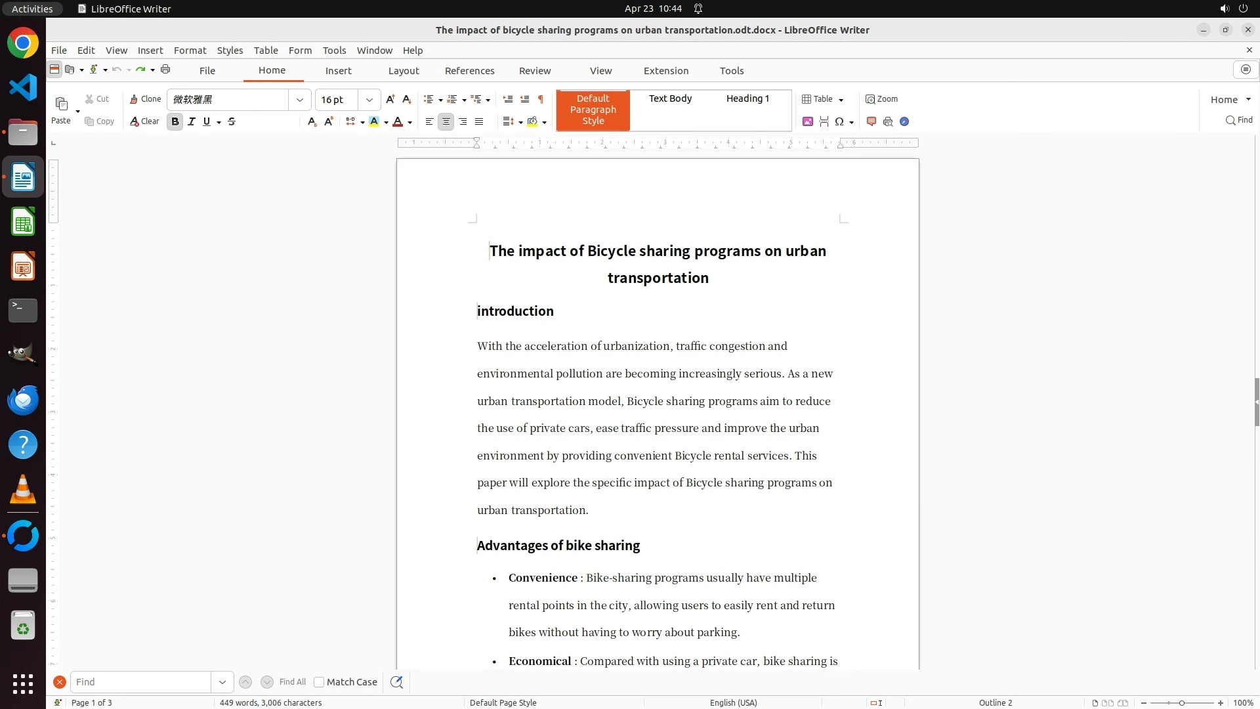This screenshot has width=1260, height=709.
Task: Click the superscript icon
Action: 329,121
